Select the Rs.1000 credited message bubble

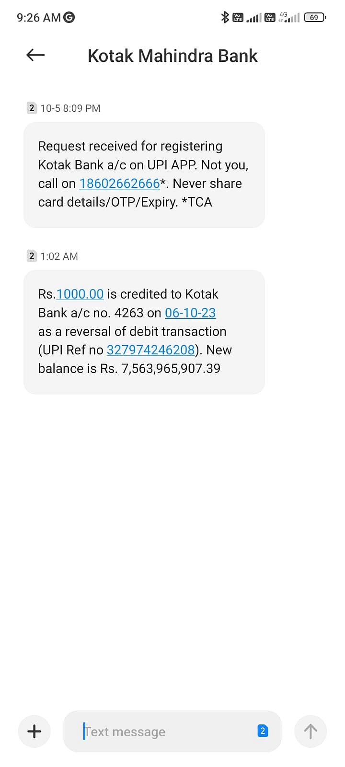pos(144,332)
